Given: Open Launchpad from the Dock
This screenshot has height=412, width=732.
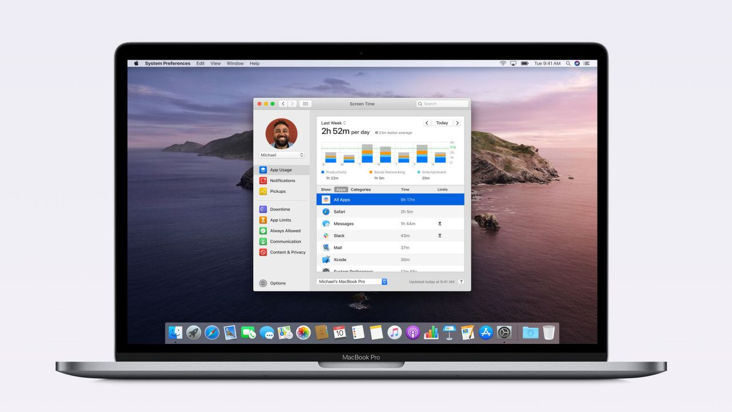Looking at the screenshot, I should pos(194,332).
